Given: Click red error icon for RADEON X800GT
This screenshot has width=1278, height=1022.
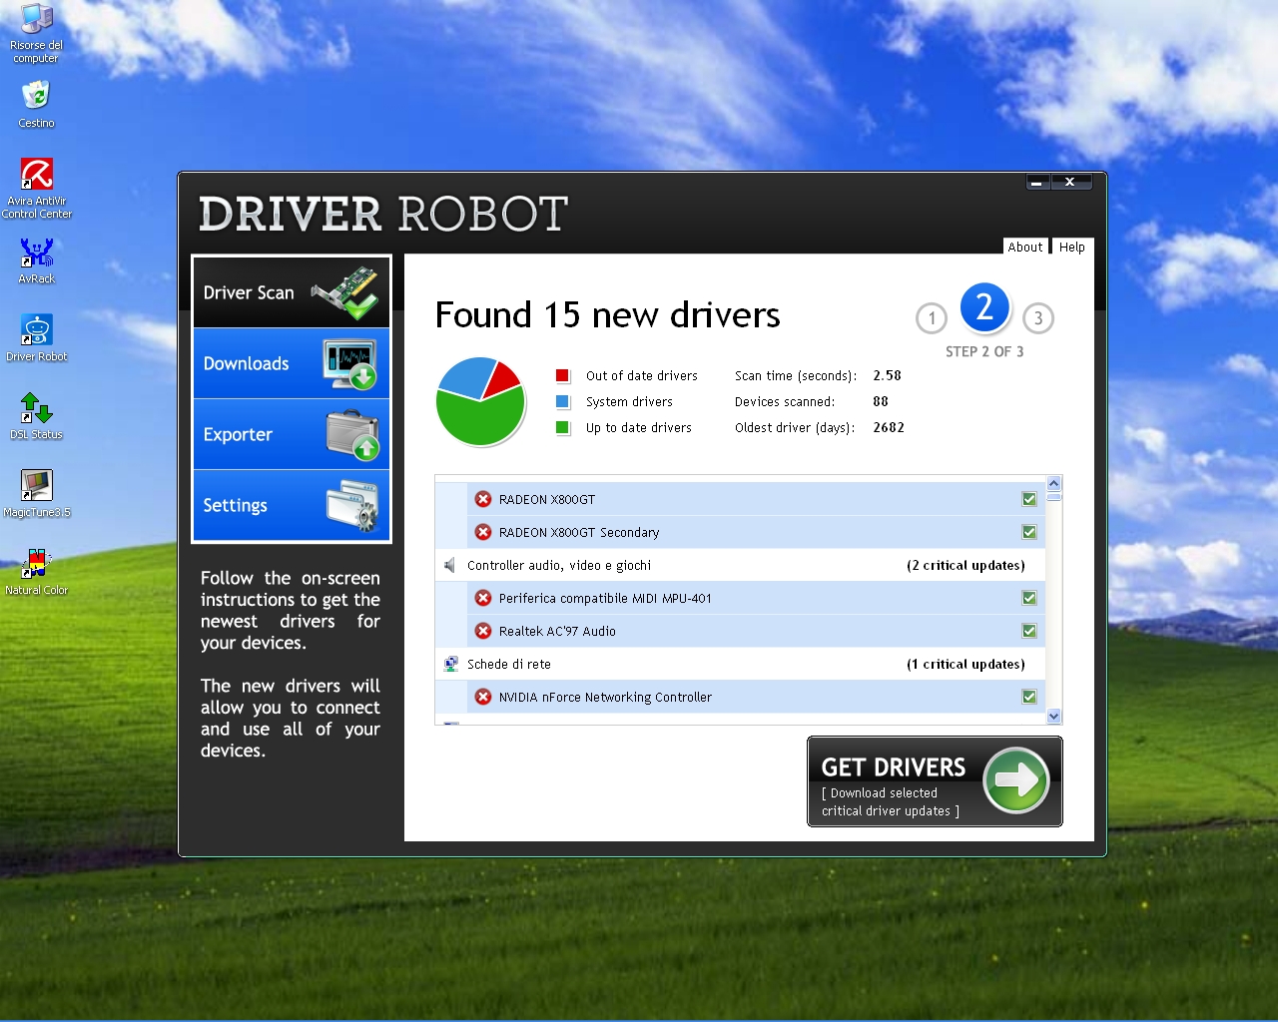Looking at the screenshot, I should (483, 499).
